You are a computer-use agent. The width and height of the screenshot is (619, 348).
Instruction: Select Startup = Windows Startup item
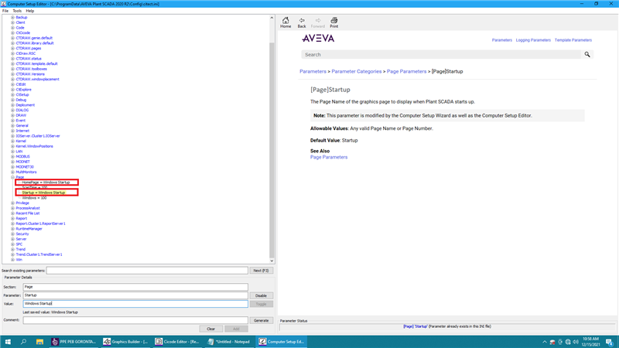43,193
